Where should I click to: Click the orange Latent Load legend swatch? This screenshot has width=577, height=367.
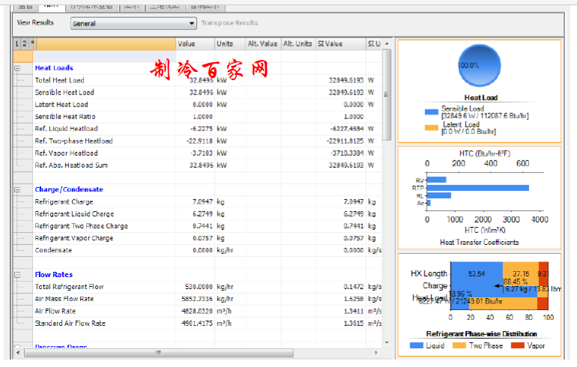[x=431, y=127]
